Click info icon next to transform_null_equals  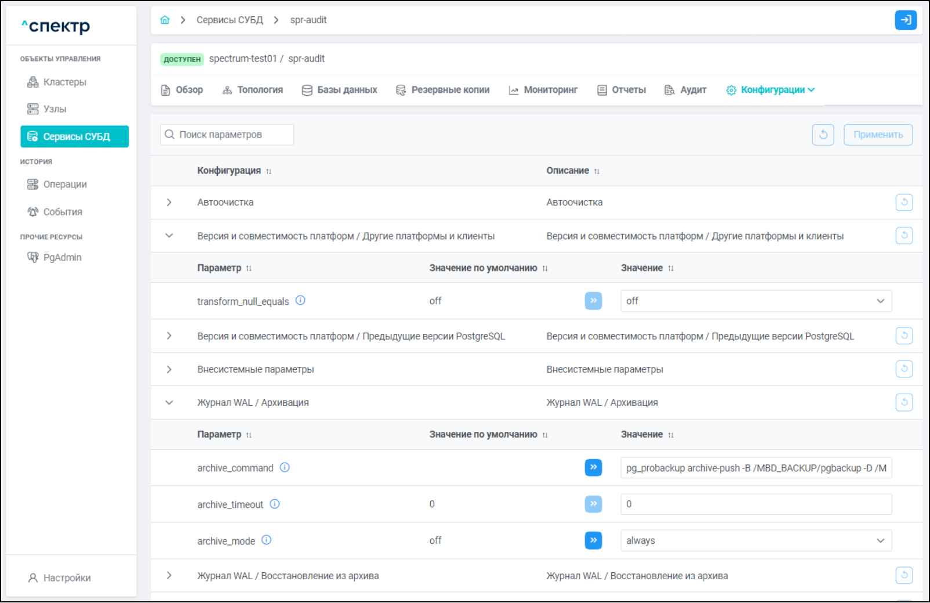click(x=300, y=300)
